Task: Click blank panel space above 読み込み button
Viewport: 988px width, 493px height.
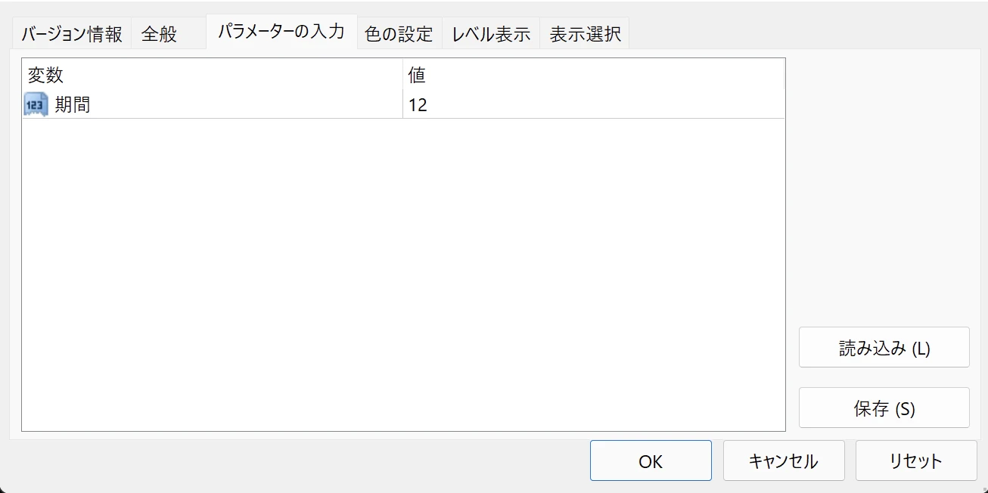Action: click(x=884, y=189)
